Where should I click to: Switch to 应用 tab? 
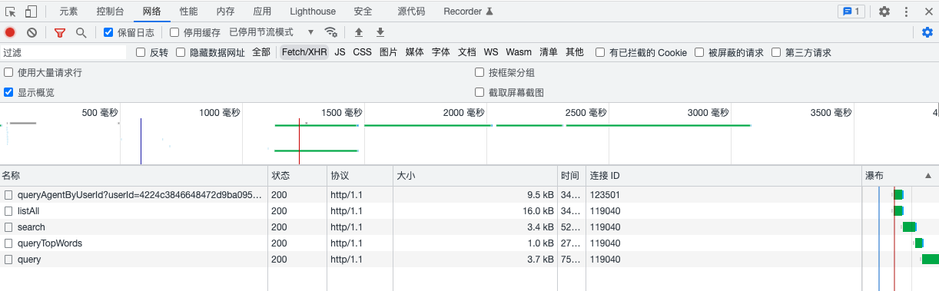coord(262,12)
